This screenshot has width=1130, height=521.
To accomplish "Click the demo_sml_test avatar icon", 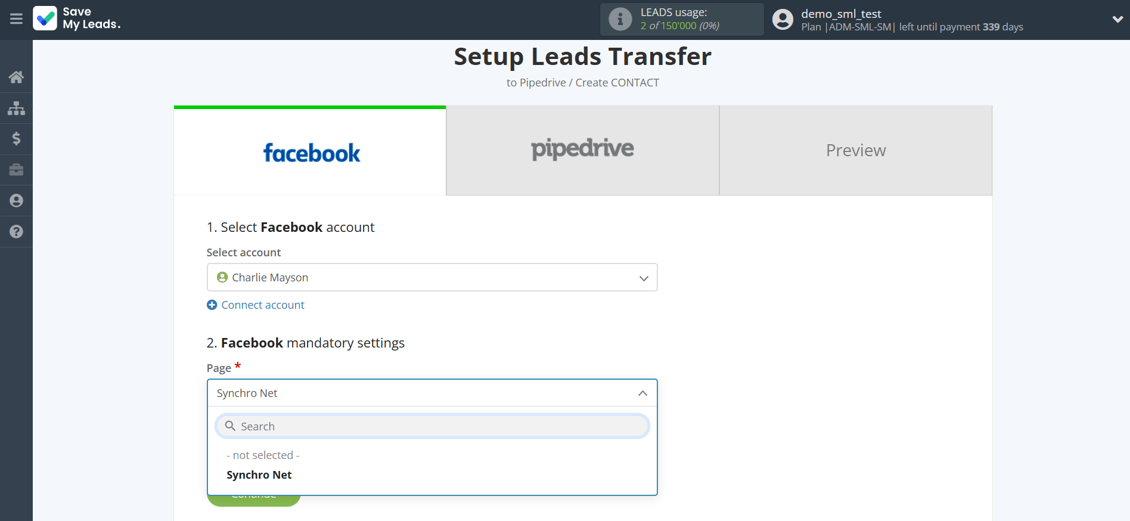I will [782, 18].
